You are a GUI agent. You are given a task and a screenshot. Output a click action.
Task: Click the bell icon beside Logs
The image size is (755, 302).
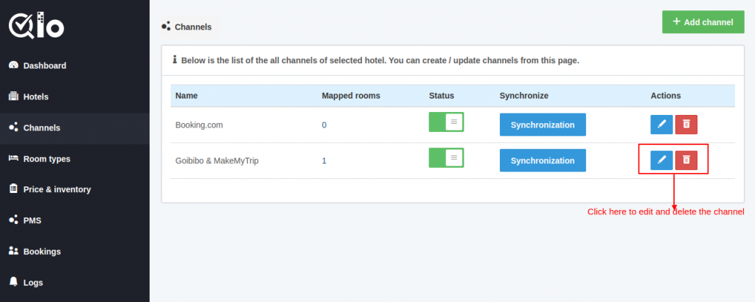[x=13, y=282]
